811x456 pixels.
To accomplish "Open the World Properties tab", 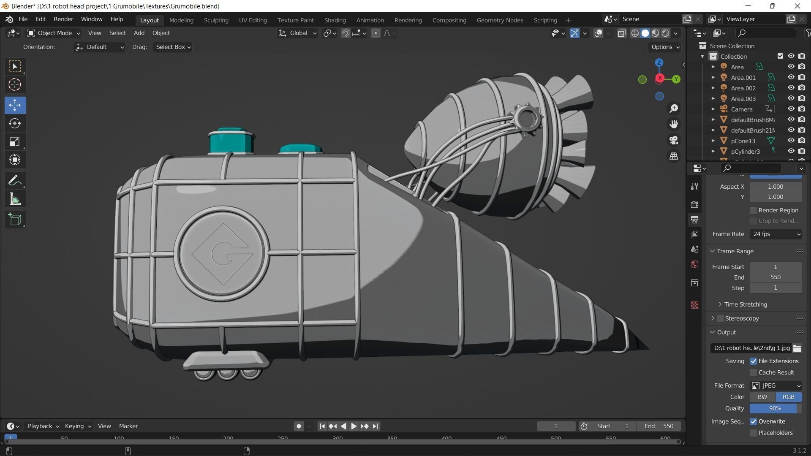I will coord(694,264).
